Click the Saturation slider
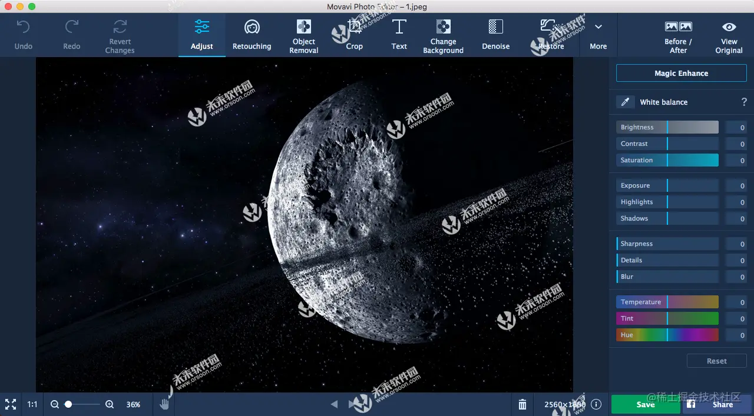The width and height of the screenshot is (754, 416). tap(667, 160)
